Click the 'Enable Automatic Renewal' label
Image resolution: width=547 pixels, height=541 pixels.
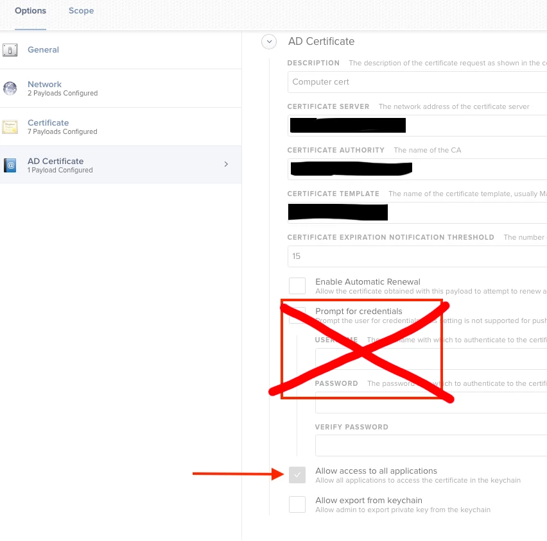pyautogui.click(x=368, y=281)
